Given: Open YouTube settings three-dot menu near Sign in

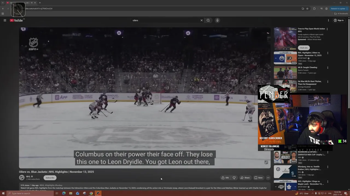Looking at the screenshot, I should [x=328, y=20].
